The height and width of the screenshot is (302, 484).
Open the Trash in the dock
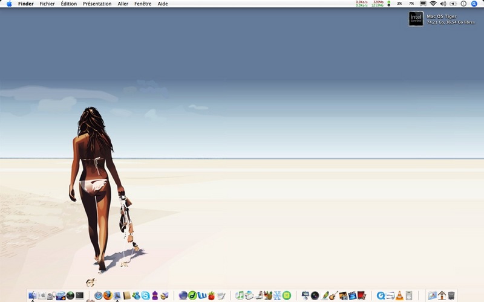point(451,295)
